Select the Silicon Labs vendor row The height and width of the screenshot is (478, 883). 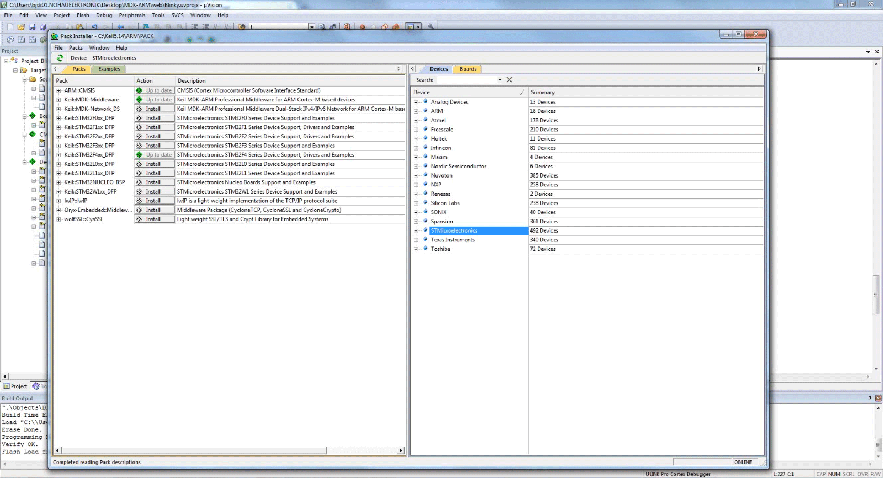click(x=445, y=203)
